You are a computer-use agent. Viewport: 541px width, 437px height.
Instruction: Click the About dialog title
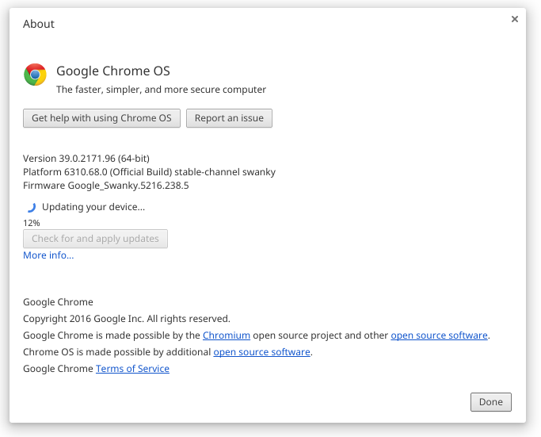click(39, 24)
